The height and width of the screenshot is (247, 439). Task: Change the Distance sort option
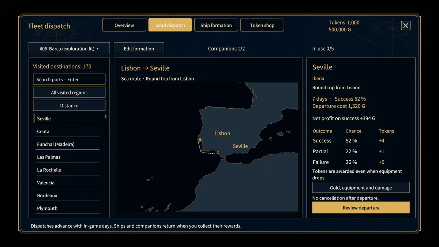point(69,105)
